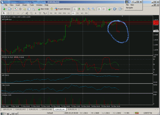Click the New Order button
160x115 pixels.
click(x=43, y=9)
